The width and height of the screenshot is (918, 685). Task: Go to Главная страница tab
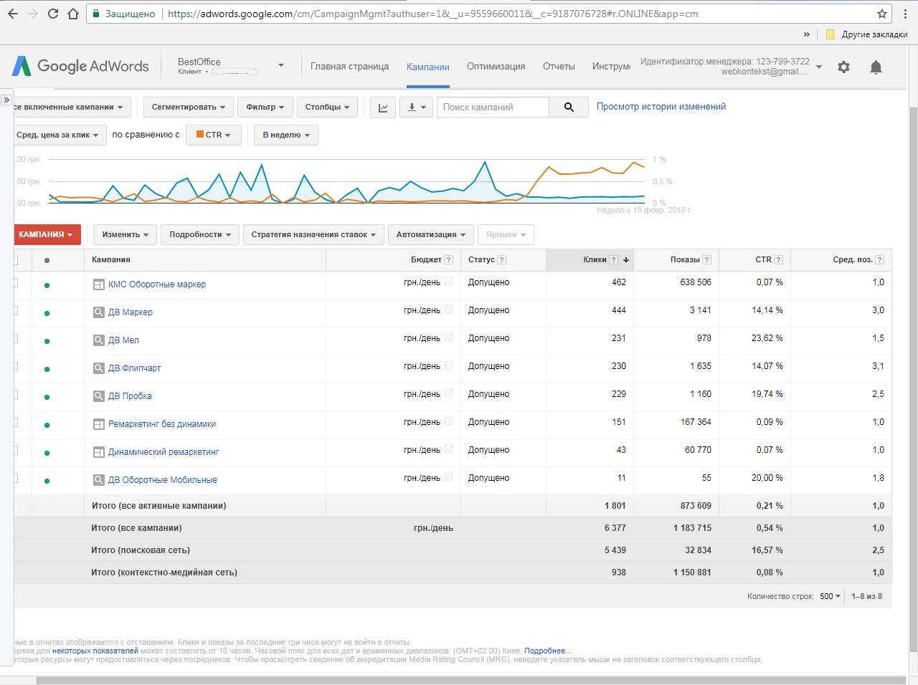tap(349, 66)
